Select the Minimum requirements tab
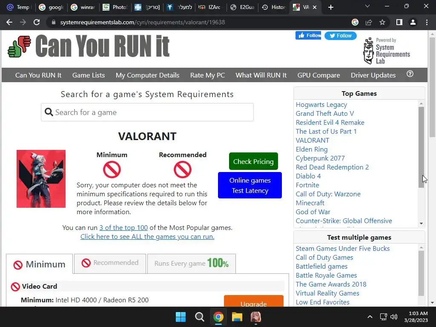Viewport: 436px width, 327px height. pyautogui.click(x=40, y=264)
